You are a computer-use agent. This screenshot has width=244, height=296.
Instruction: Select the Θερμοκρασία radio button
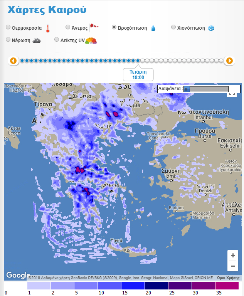8,27
